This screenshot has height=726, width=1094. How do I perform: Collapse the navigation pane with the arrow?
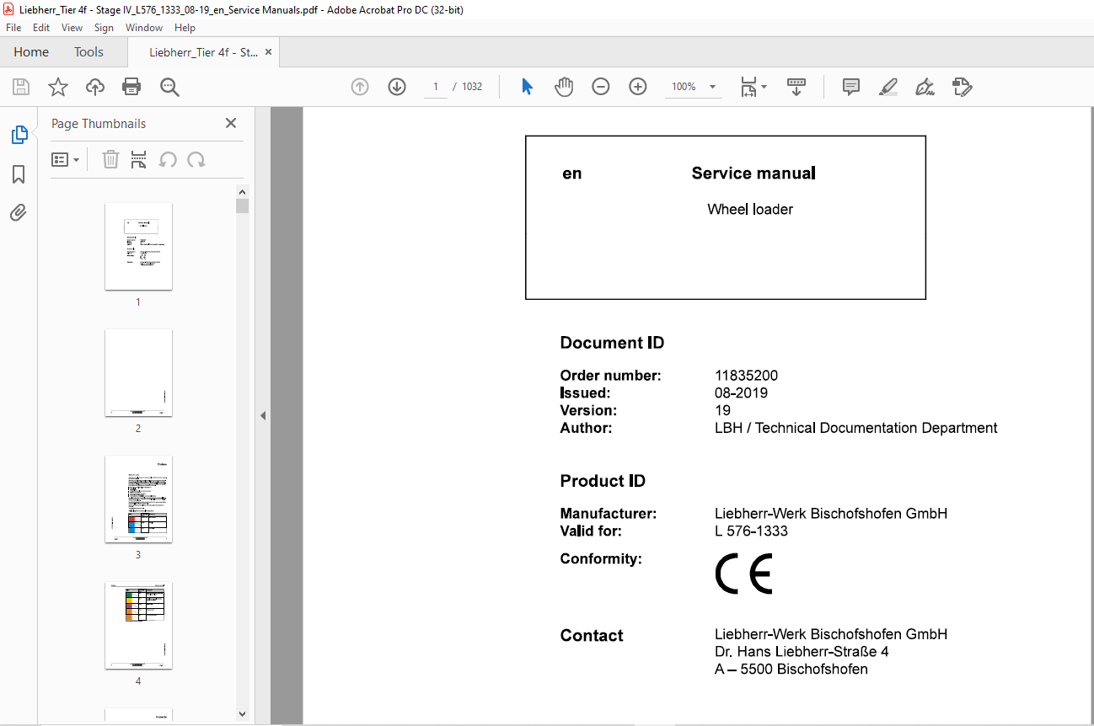point(263,415)
